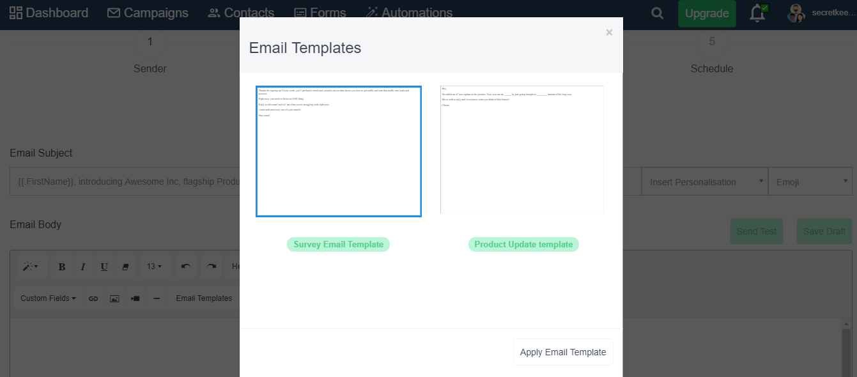Select the Product Update template thumbnail
This screenshot has height=377, width=857.
tap(522, 150)
